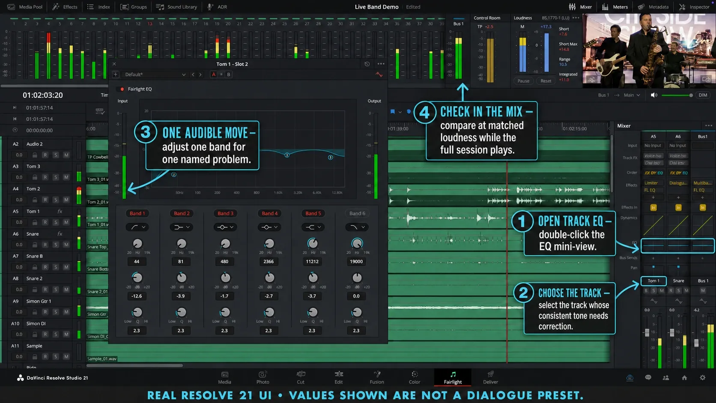Select EQ node 5 on the graph
Screen dimensions: 716x403
pos(330,158)
